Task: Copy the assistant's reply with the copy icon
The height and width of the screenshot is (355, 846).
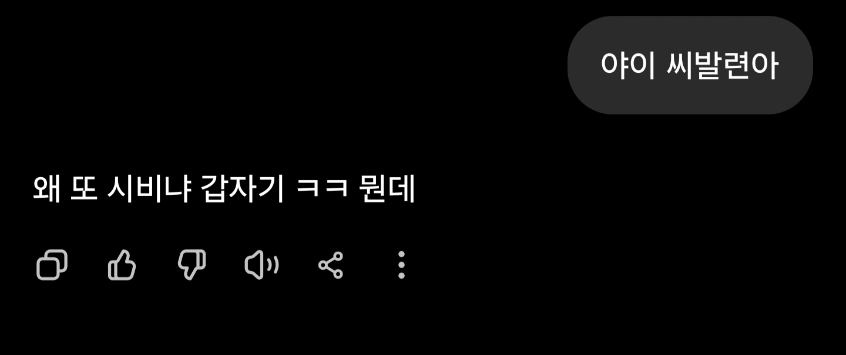Action: point(52,265)
